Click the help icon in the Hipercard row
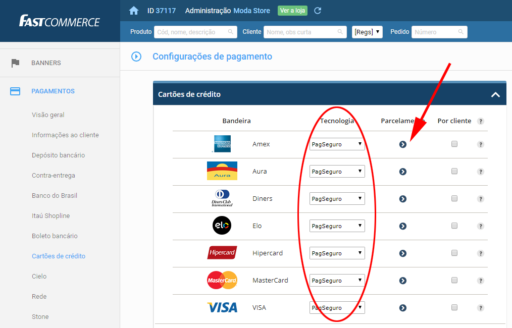 [480, 254]
